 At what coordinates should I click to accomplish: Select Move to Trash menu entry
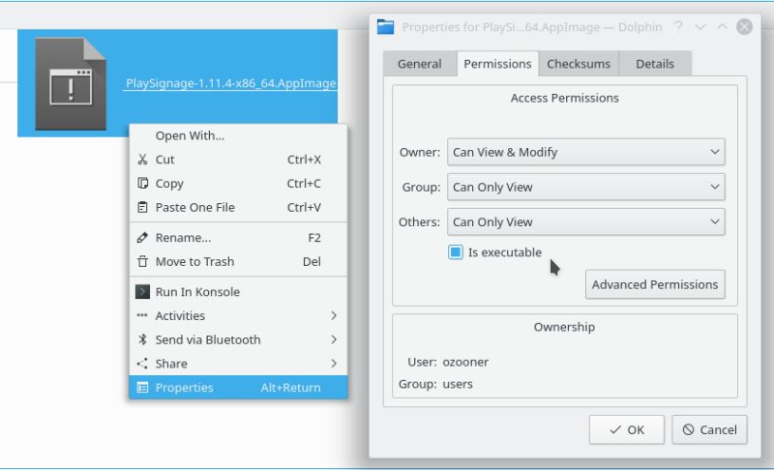tap(238, 261)
